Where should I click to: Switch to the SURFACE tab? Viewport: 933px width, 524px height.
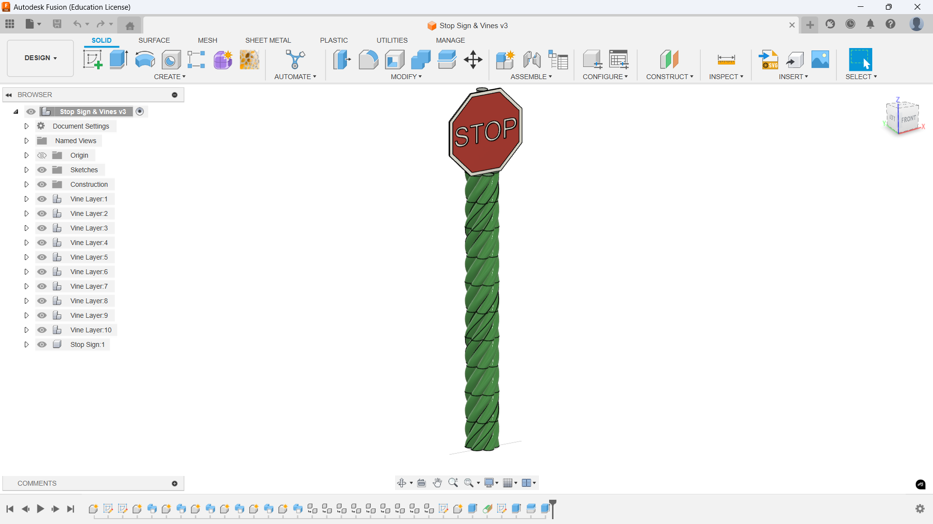point(154,40)
